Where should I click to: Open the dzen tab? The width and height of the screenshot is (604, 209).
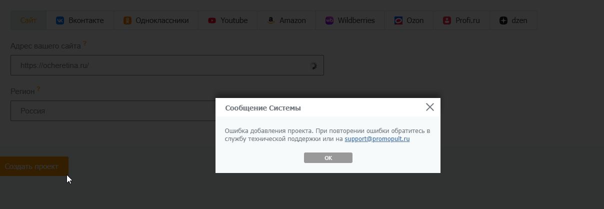coord(513,20)
